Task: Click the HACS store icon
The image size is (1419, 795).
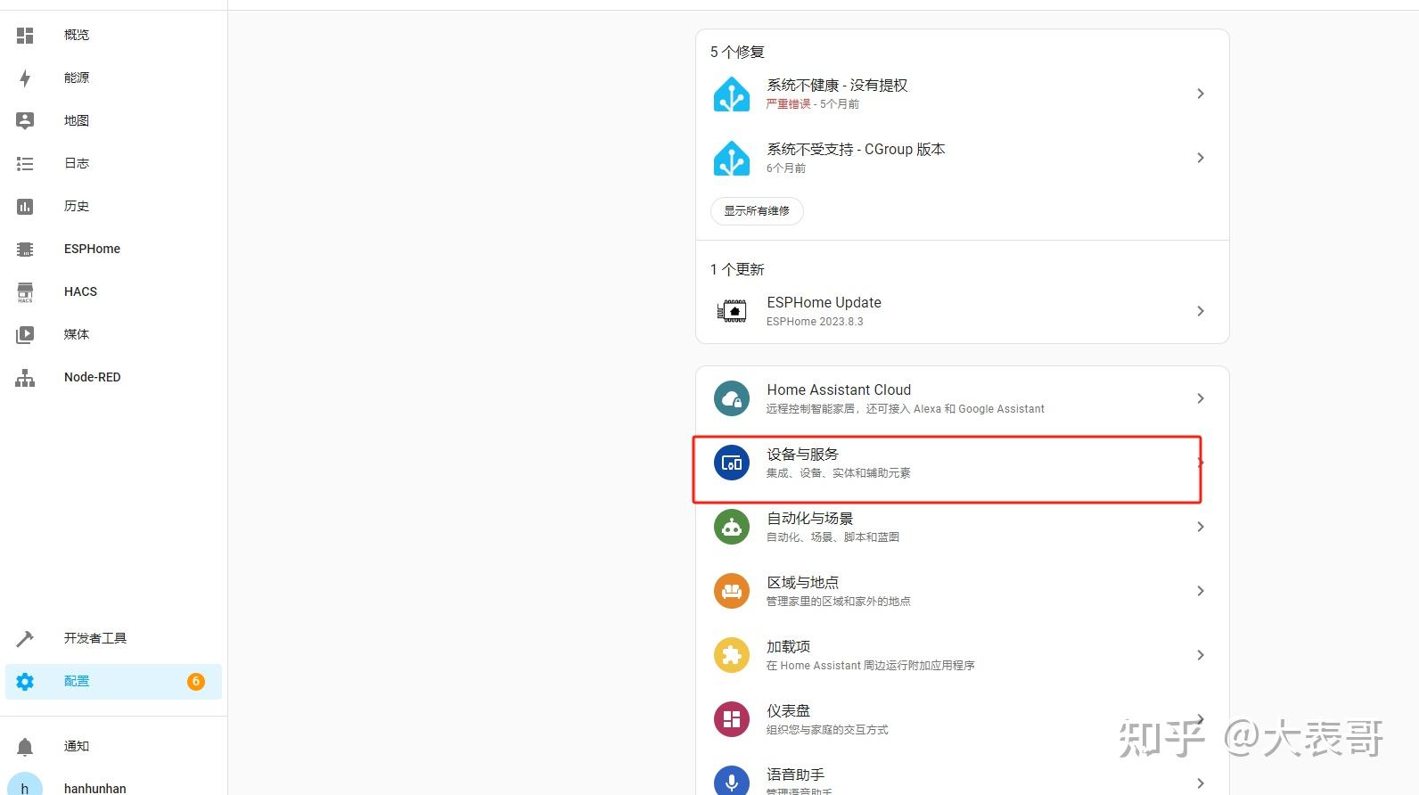Action: click(x=25, y=291)
